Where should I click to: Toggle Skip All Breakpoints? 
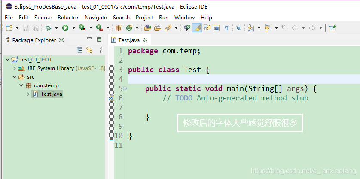[x=239, y=28]
